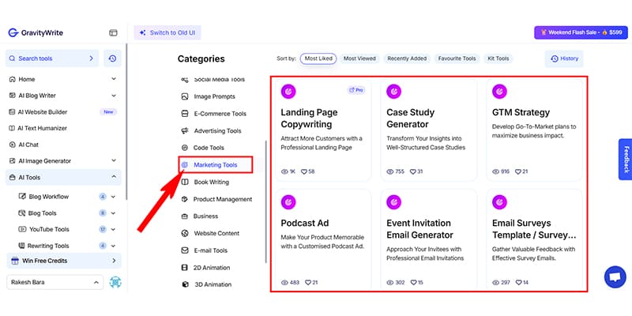Expand the AI Blog Writer chevron
The image size is (632, 316).
point(114,96)
